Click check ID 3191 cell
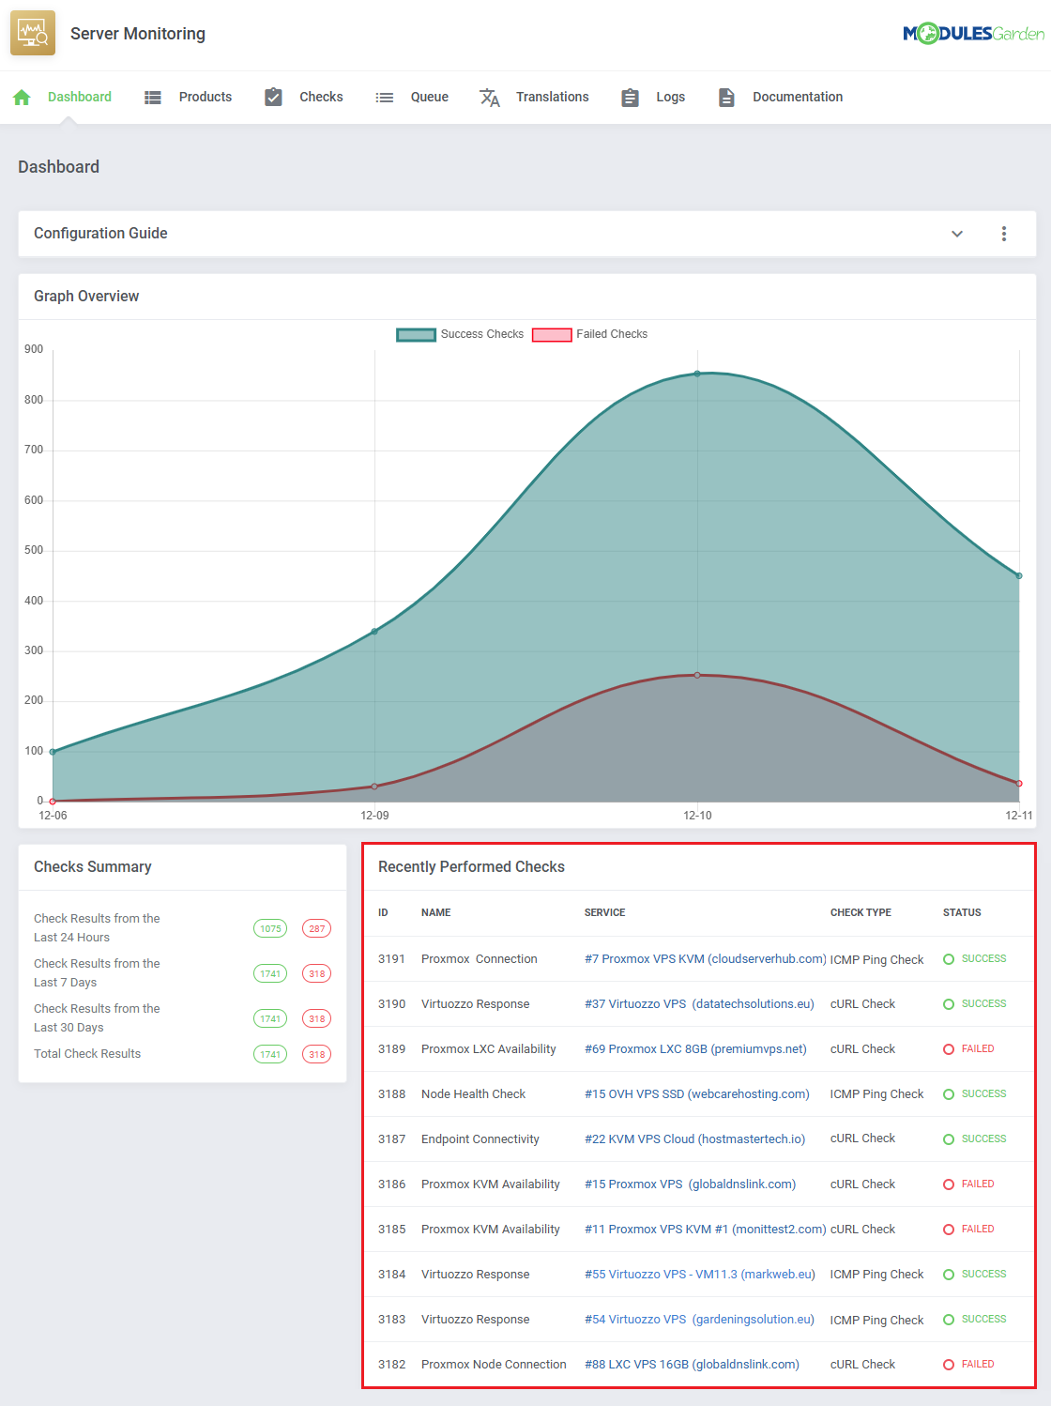Image resolution: width=1051 pixels, height=1406 pixels. pos(391,959)
